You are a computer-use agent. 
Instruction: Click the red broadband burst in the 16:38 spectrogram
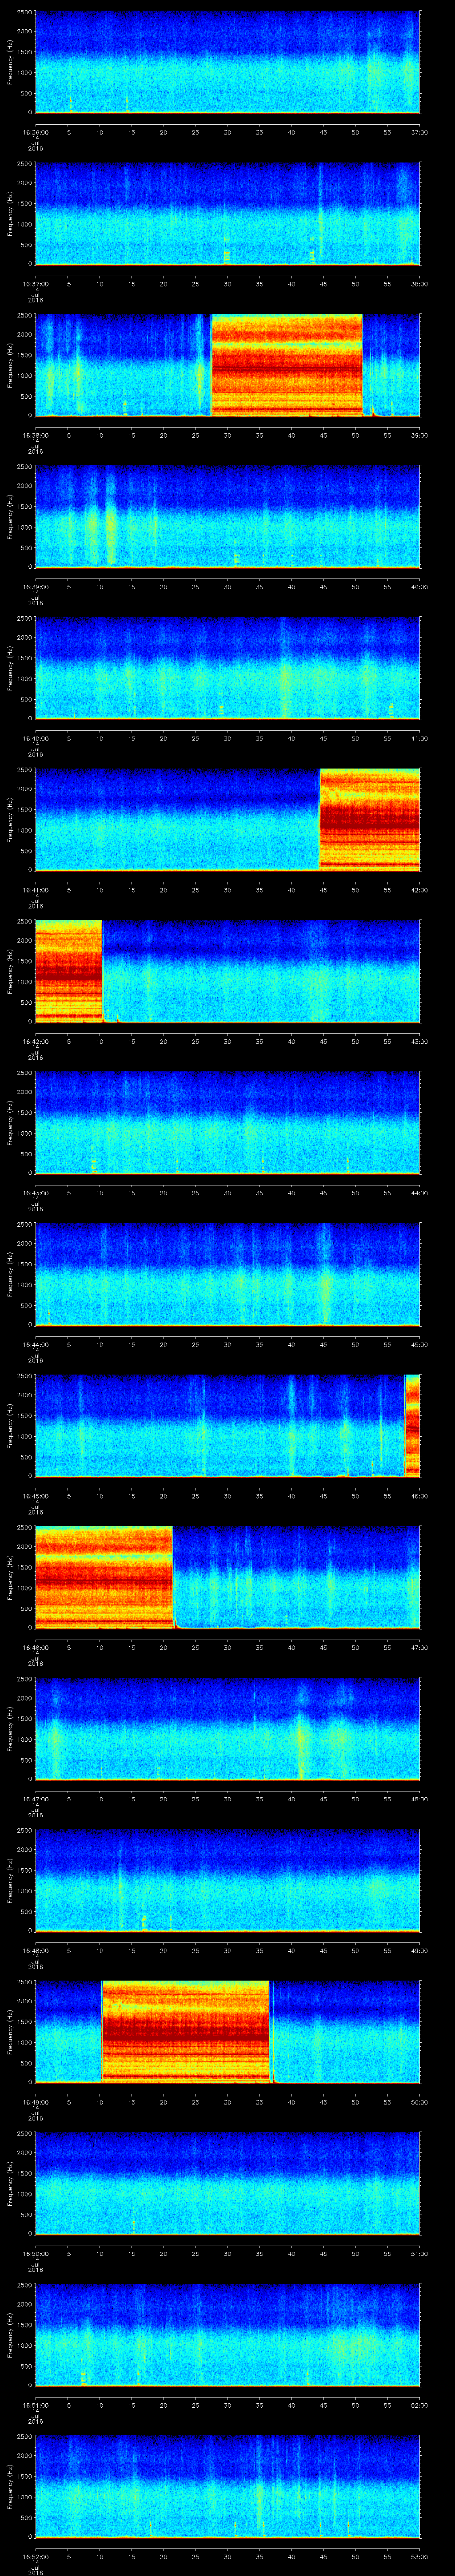tap(286, 365)
